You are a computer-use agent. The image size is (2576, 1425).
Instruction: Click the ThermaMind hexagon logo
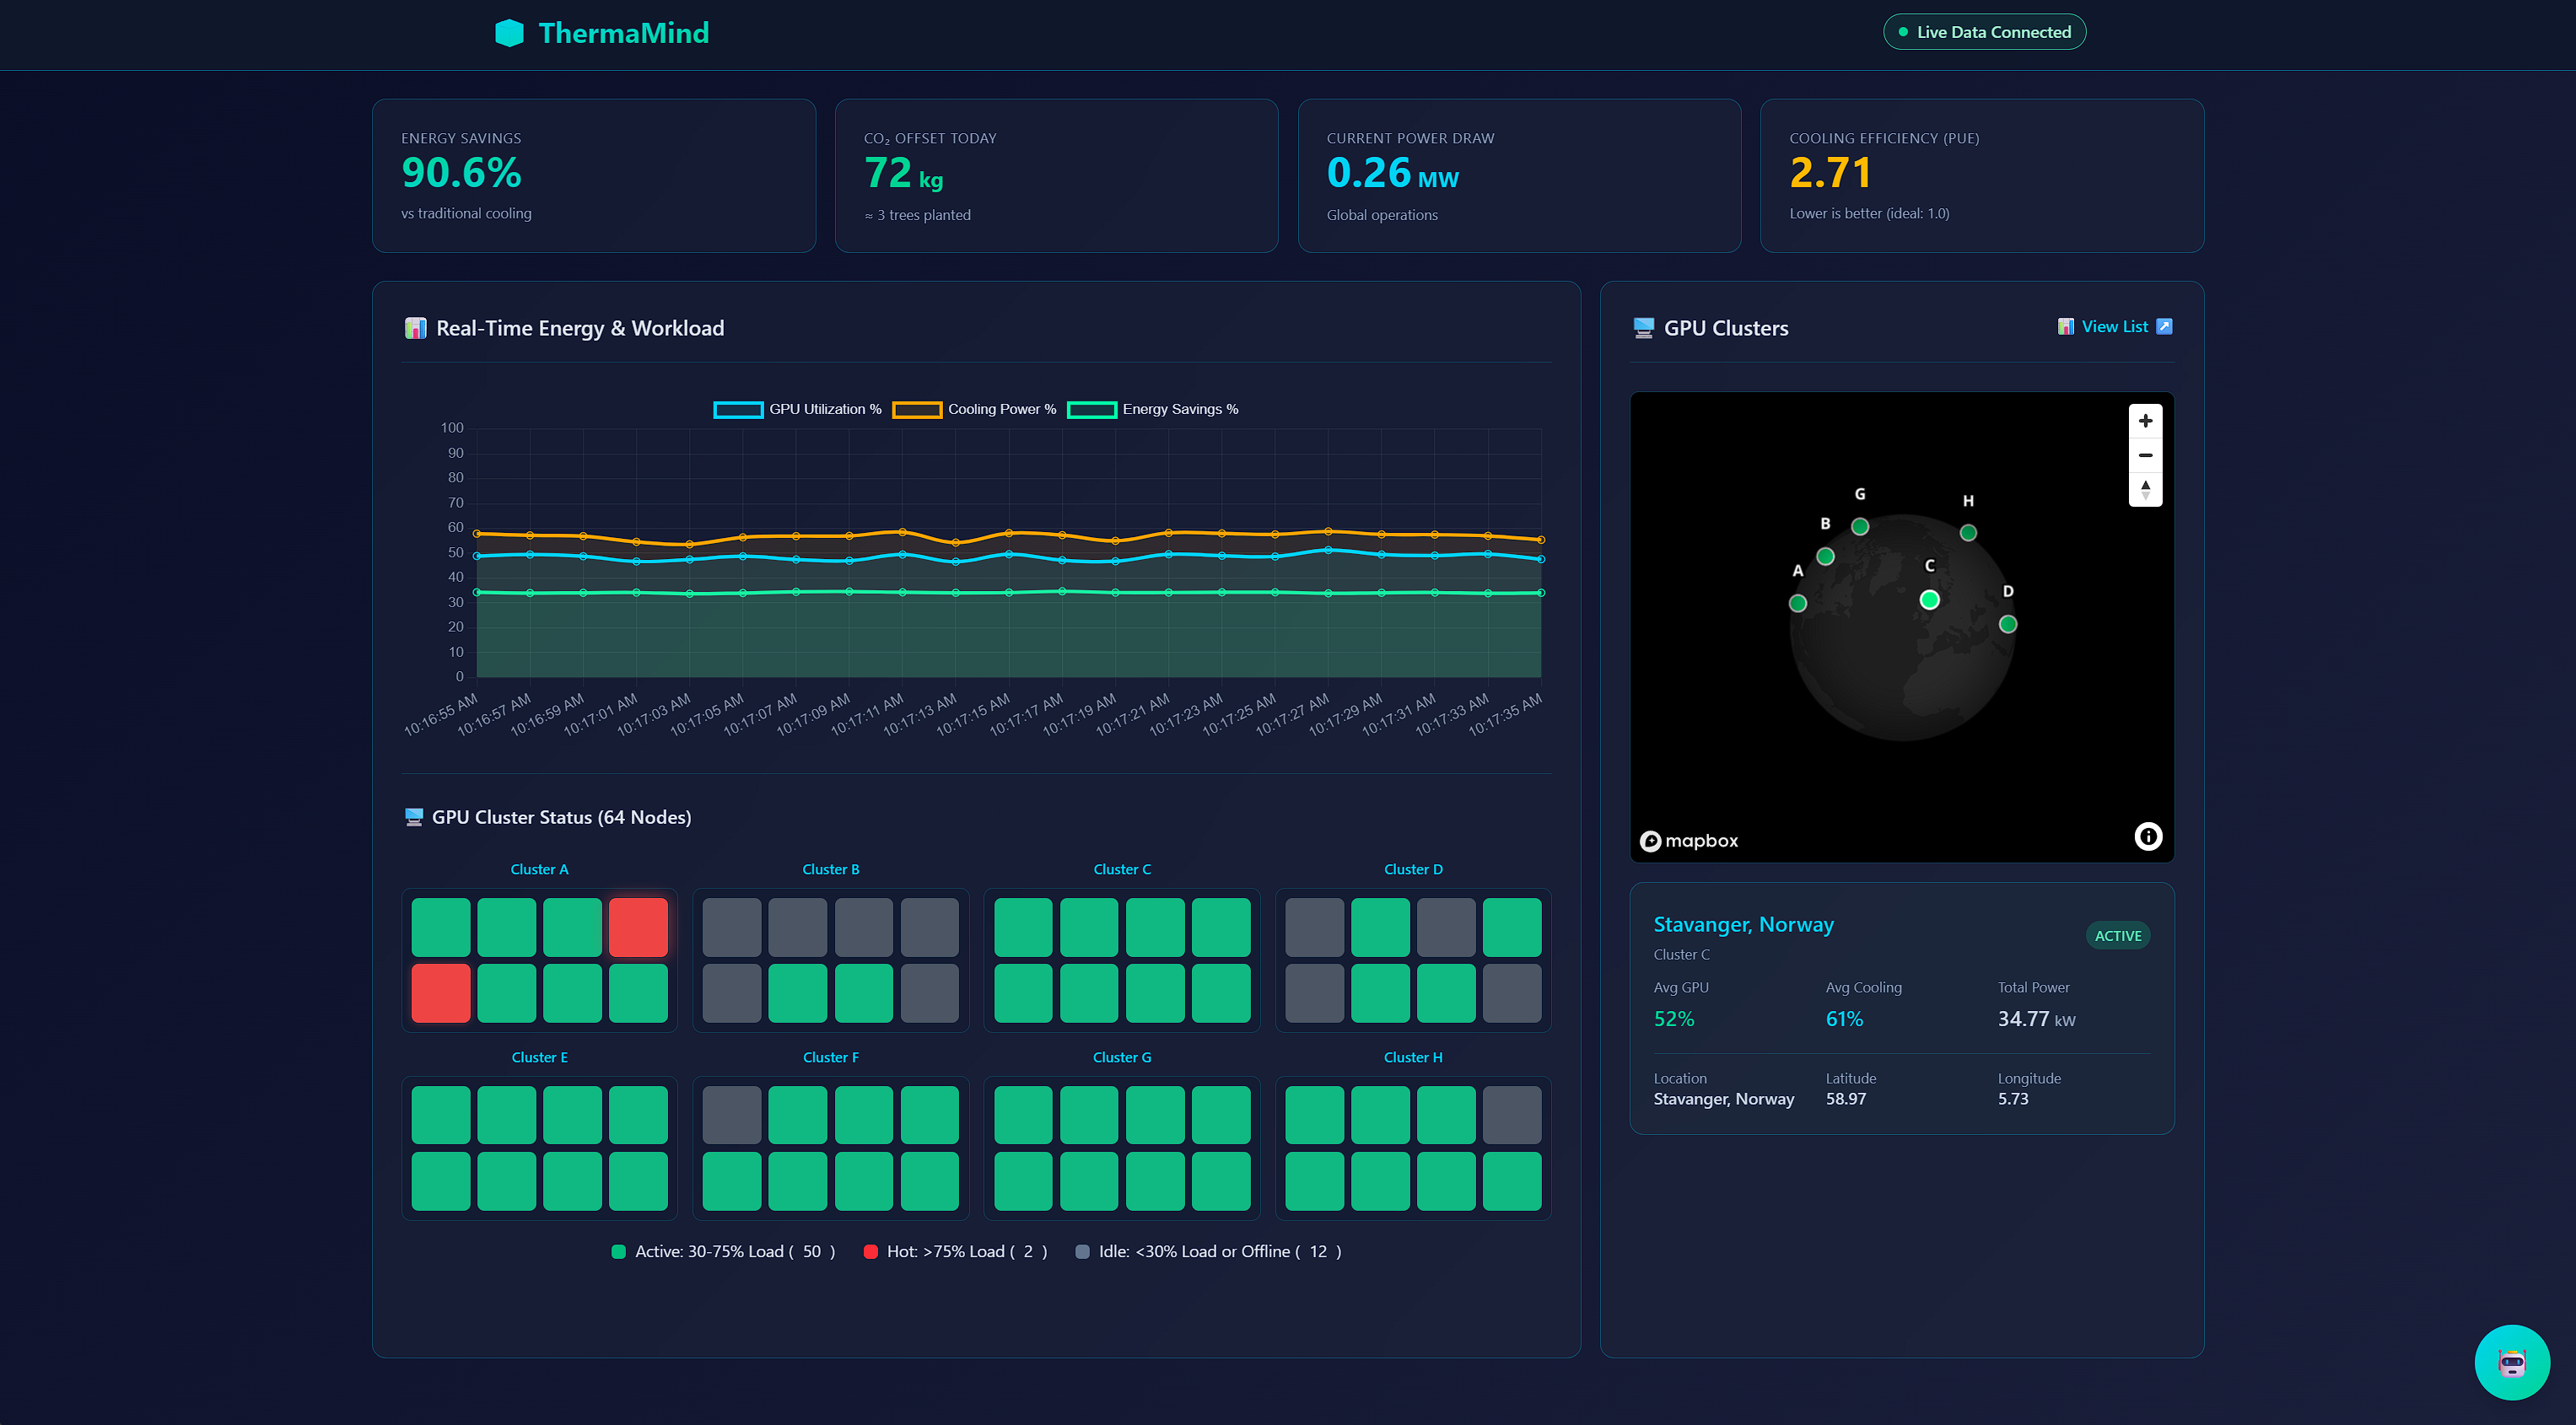[509, 33]
